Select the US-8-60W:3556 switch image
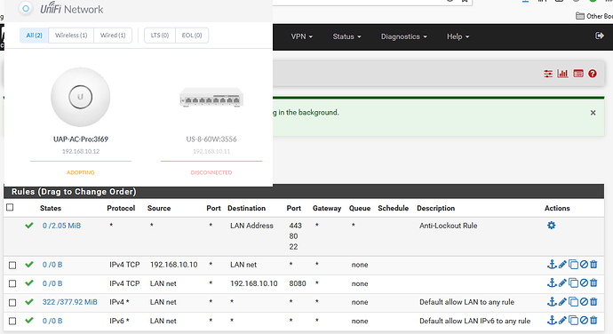Screen dimensions: 613x334 click(x=211, y=98)
